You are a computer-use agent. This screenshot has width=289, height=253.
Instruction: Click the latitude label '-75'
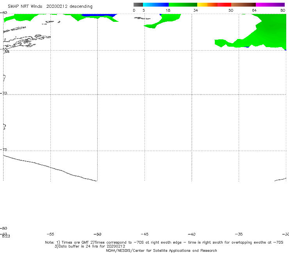[x=4, y=149]
